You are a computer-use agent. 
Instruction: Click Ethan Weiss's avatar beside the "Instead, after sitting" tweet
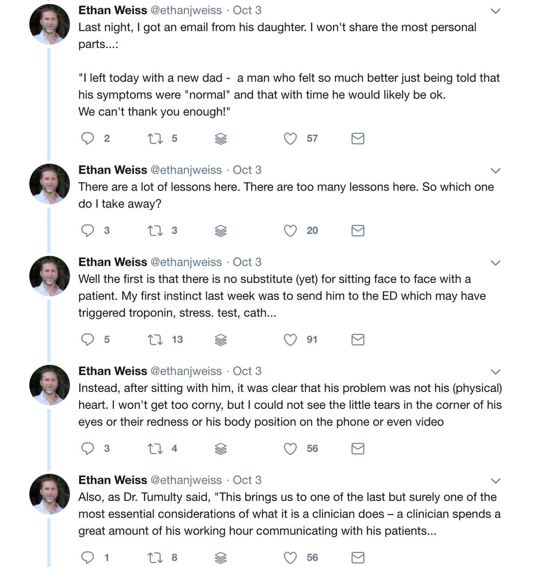coord(49,385)
